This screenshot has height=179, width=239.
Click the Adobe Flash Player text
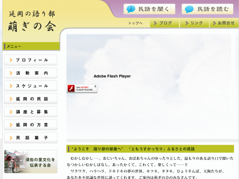pos(112,76)
